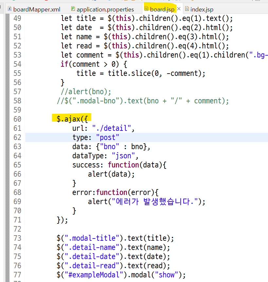Click the }); closing on line 71

pos(62,220)
